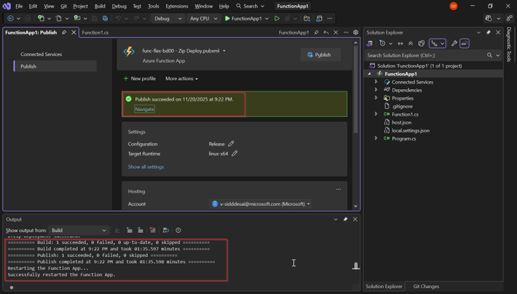517x294 pixels.
Task: Open the Show output from Build dropdown
Action: pyautogui.click(x=78, y=230)
